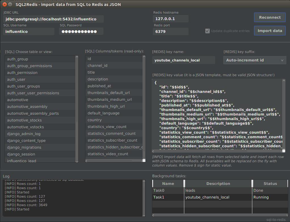Select django_session table
This screenshot has height=222, width=290.
tap(40, 154)
